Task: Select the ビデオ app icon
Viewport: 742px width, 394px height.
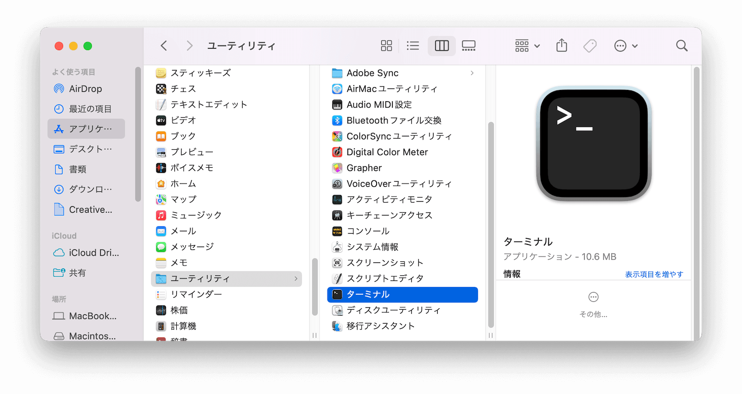Action: 161,120
